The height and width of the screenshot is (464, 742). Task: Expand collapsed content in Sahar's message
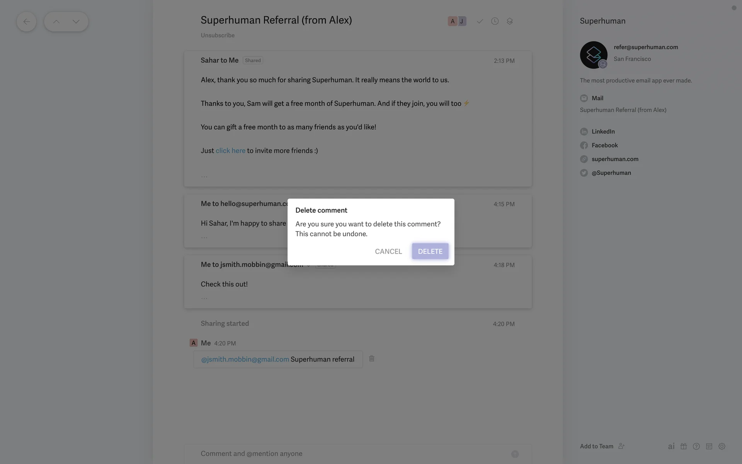pyautogui.click(x=204, y=176)
